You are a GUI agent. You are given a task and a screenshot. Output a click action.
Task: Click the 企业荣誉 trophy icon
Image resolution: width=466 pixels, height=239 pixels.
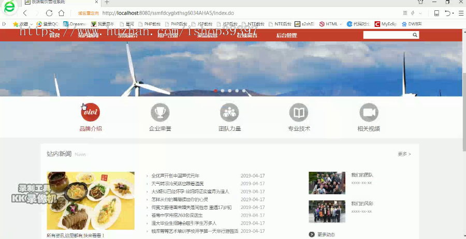click(160, 112)
